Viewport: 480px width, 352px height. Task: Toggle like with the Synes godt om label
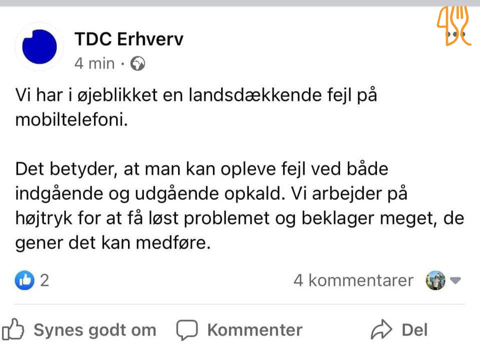coord(95,330)
